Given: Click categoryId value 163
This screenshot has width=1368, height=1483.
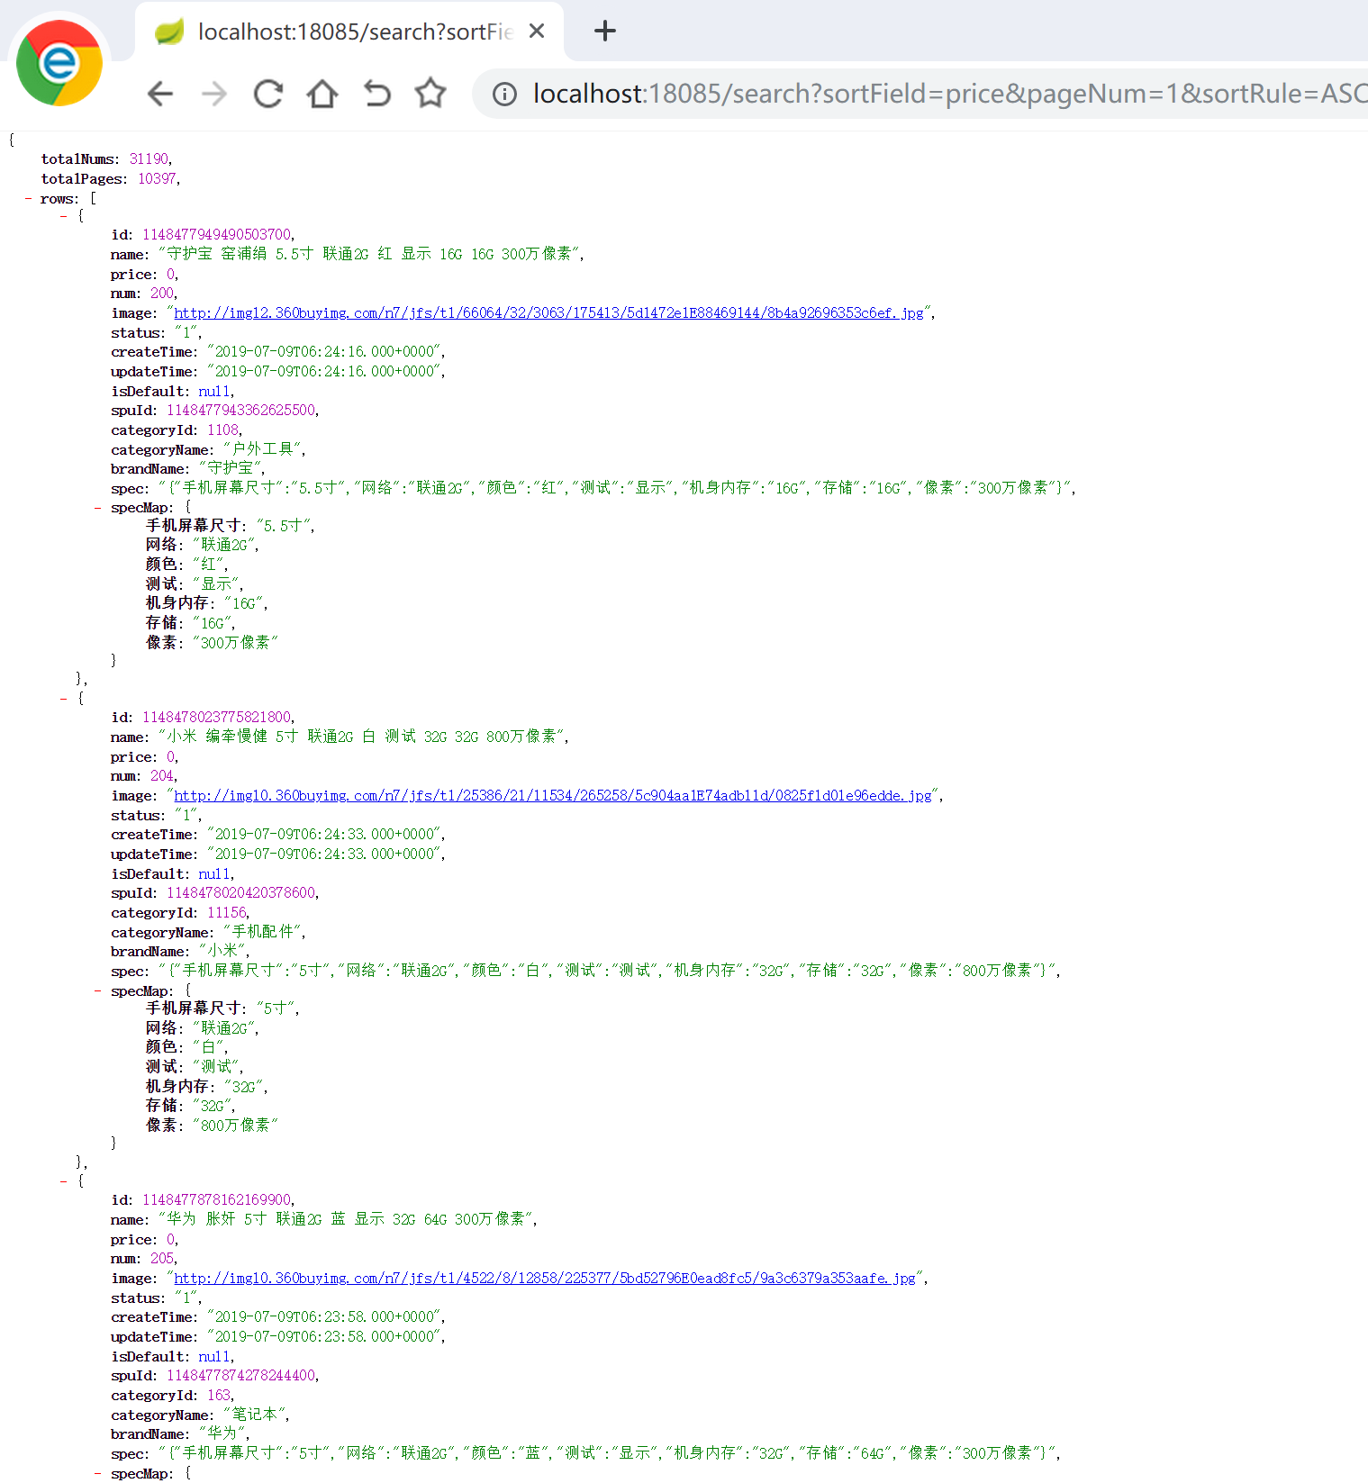Looking at the screenshot, I should pyautogui.click(x=219, y=1396).
